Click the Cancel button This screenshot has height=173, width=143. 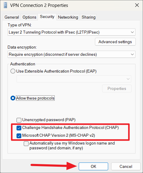126,166
